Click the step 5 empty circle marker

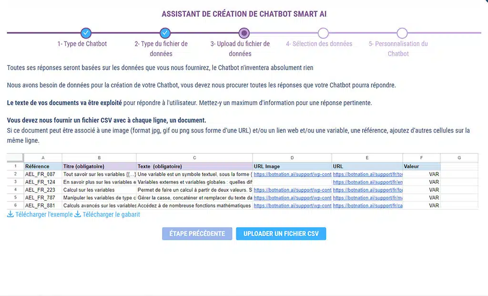point(402,33)
